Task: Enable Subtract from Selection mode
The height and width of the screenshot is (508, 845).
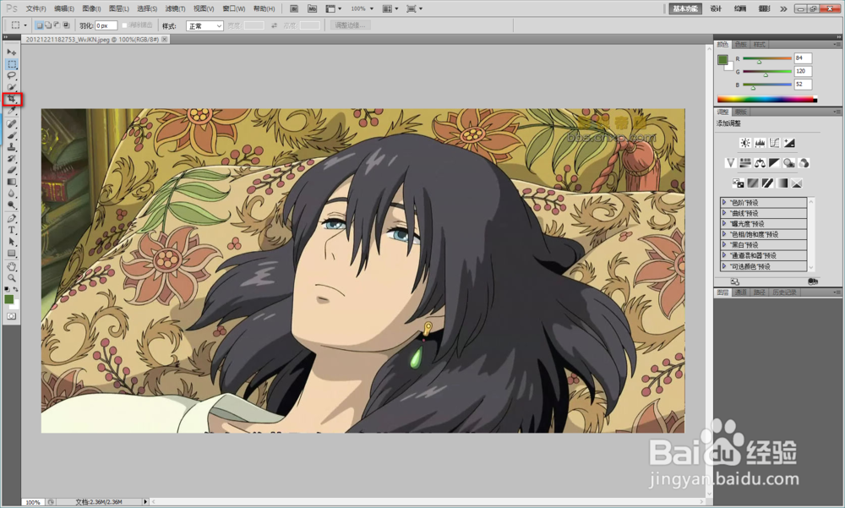Action: [x=57, y=25]
